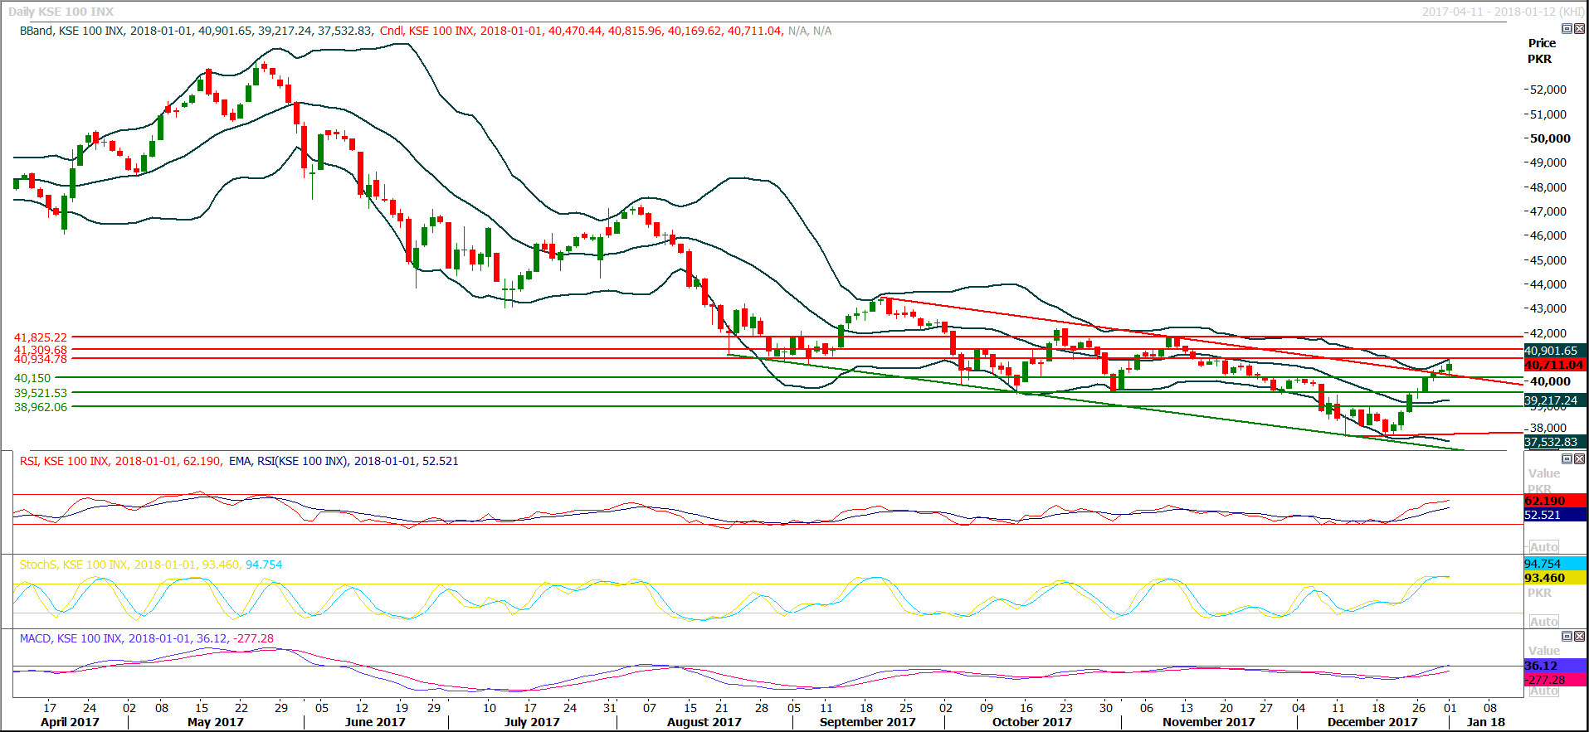This screenshot has height=732, width=1589.
Task: Close the RSI indicator pane
Action: (x=1579, y=459)
